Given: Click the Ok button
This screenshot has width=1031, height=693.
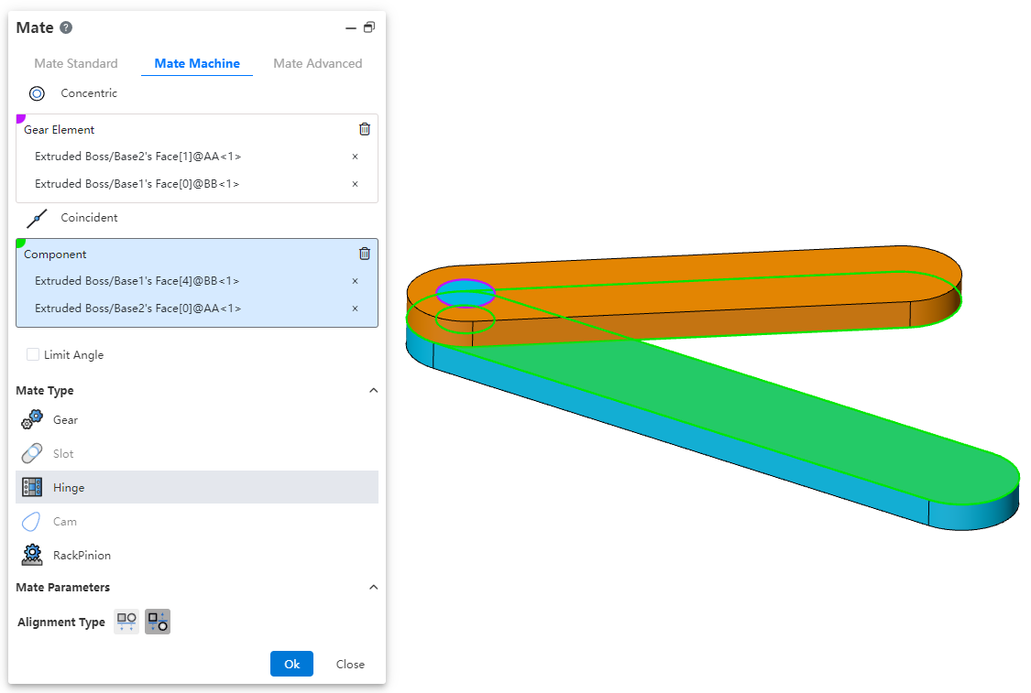Looking at the screenshot, I should point(291,664).
